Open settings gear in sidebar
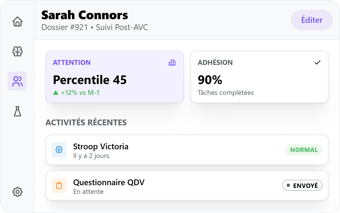The image size is (340, 213). point(17,192)
